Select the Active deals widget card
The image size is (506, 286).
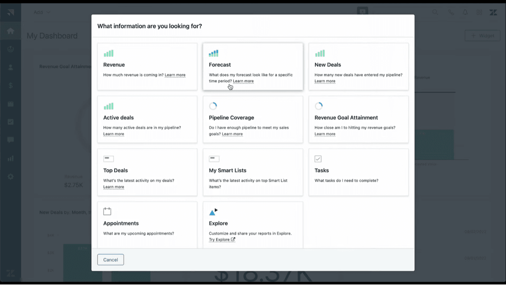(x=147, y=119)
